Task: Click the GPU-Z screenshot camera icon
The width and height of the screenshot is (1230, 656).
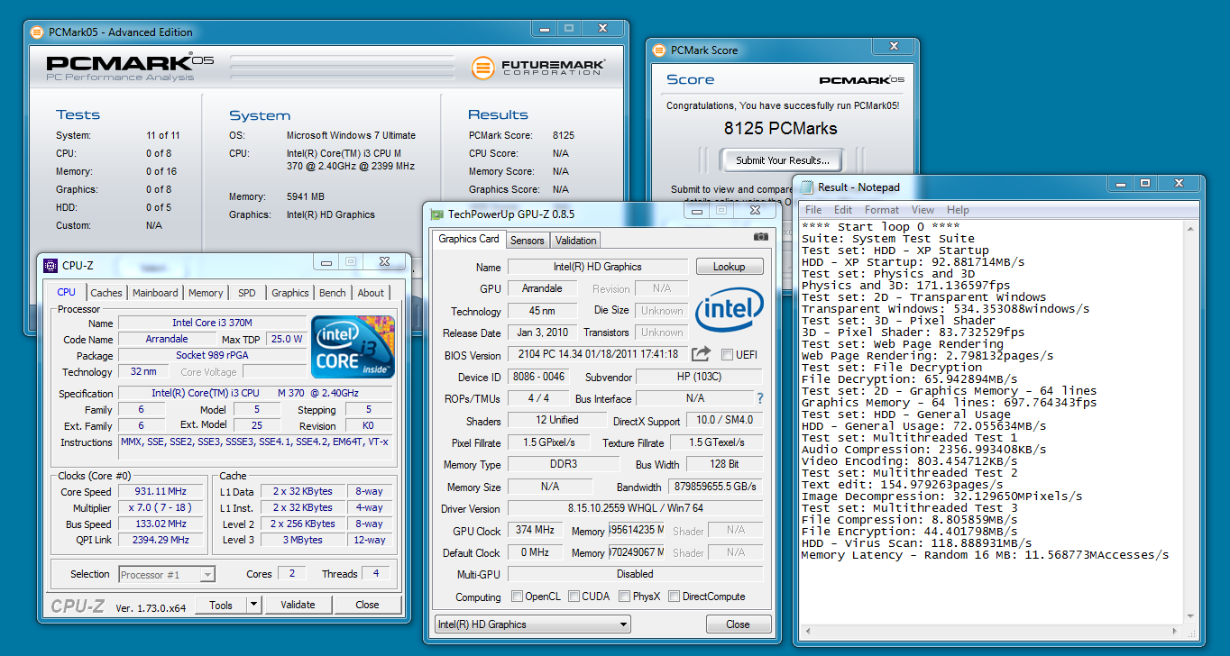Action: point(761,237)
